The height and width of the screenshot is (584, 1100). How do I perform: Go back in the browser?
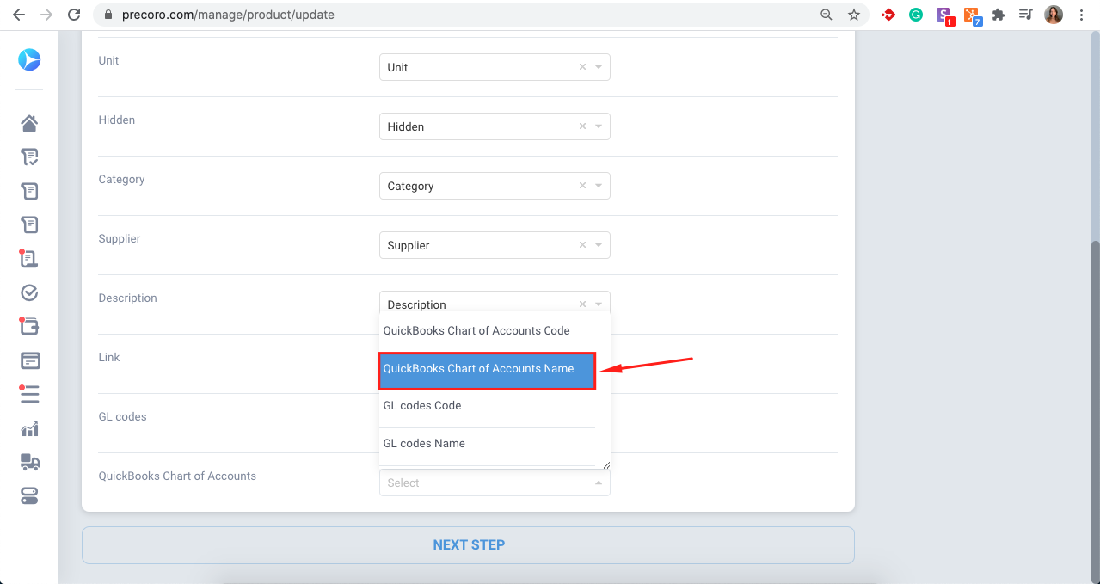pyautogui.click(x=18, y=15)
